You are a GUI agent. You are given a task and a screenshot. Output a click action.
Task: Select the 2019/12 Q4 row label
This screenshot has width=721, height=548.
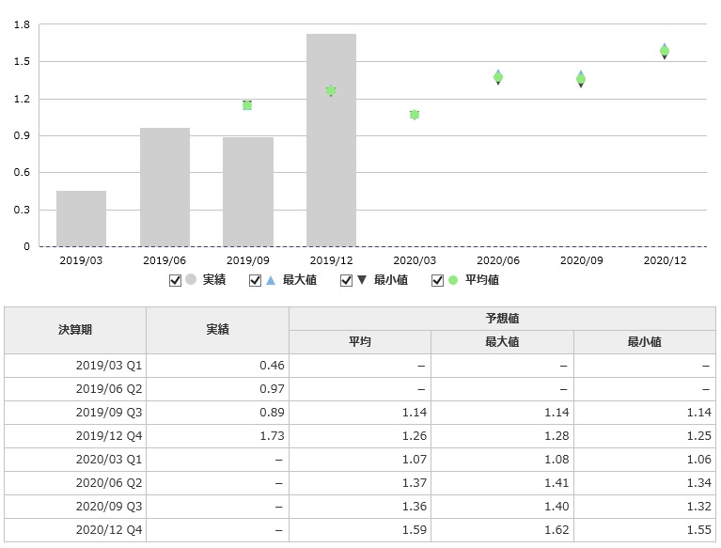click(x=109, y=436)
